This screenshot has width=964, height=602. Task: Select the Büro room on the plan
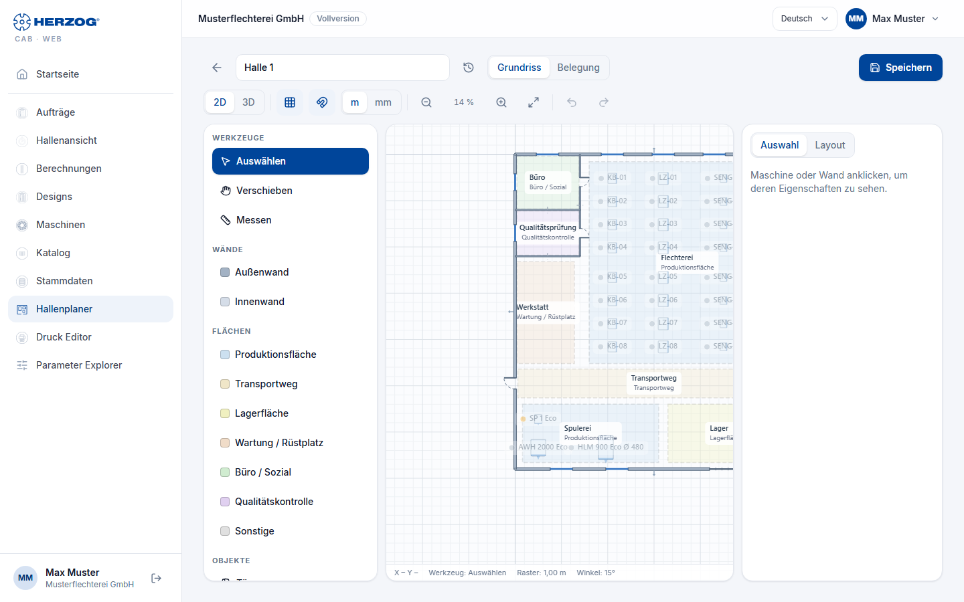click(548, 181)
